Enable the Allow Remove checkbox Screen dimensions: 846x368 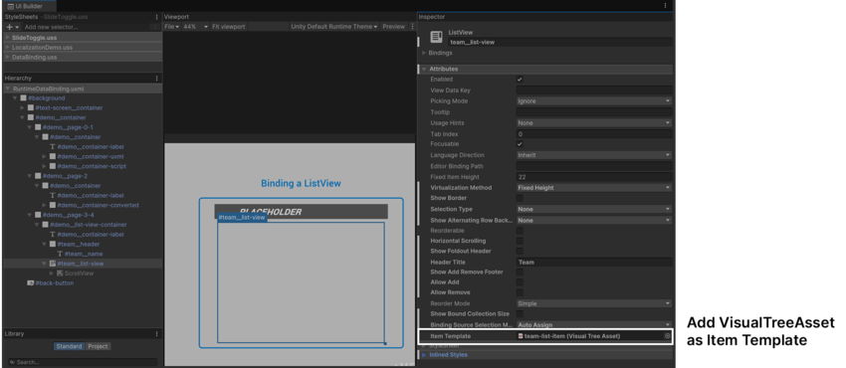click(x=520, y=292)
